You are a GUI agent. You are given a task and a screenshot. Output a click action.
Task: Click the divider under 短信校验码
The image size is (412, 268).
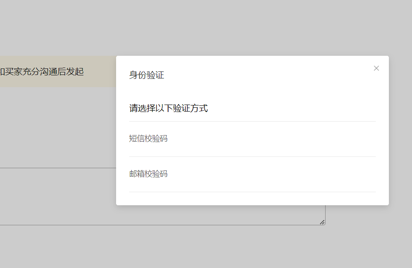[x=252, y=156]
